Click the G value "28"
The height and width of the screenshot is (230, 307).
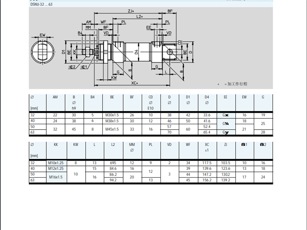pos(263,132)
